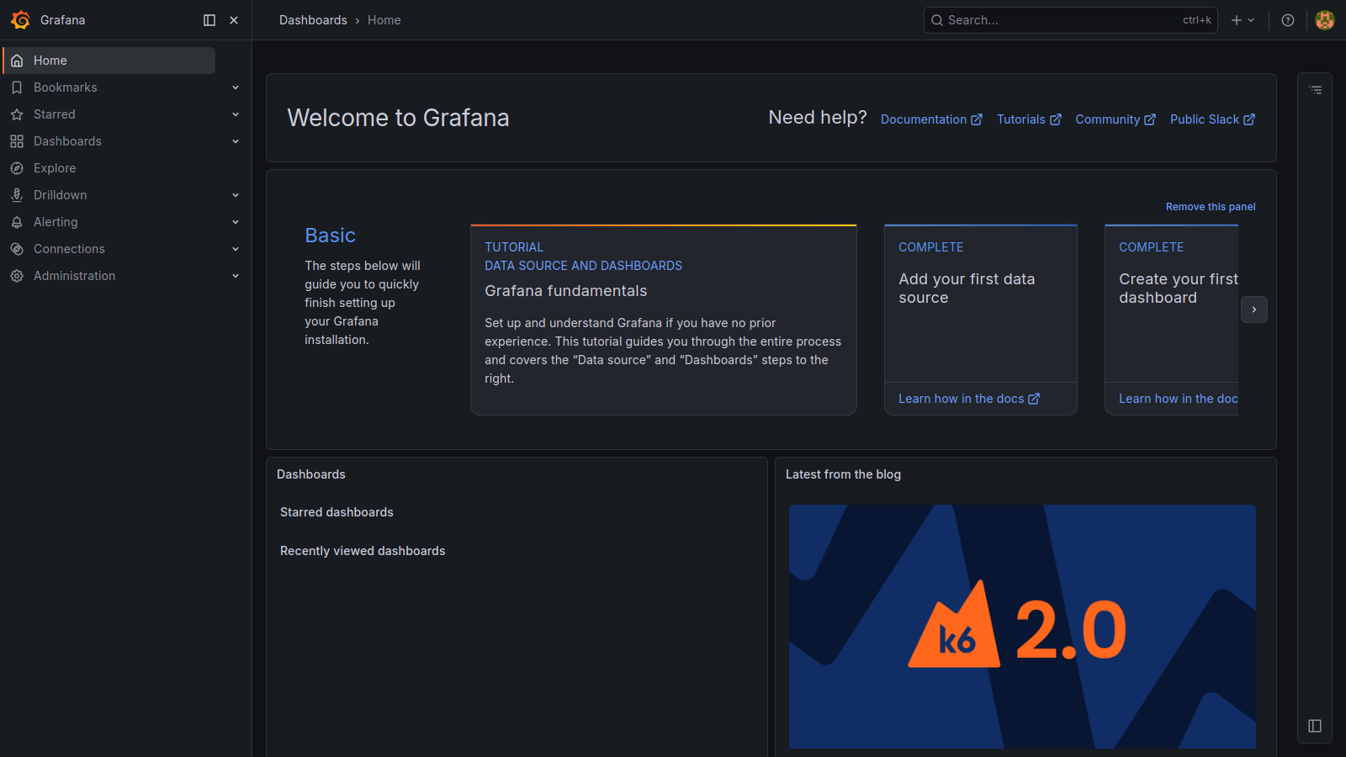Close the navigation menu

click(x=234, y=20)
